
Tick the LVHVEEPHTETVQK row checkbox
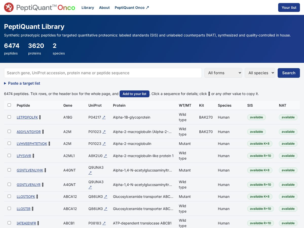9,143
